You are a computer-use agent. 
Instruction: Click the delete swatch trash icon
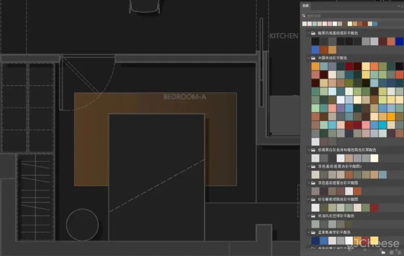point(399,252)
